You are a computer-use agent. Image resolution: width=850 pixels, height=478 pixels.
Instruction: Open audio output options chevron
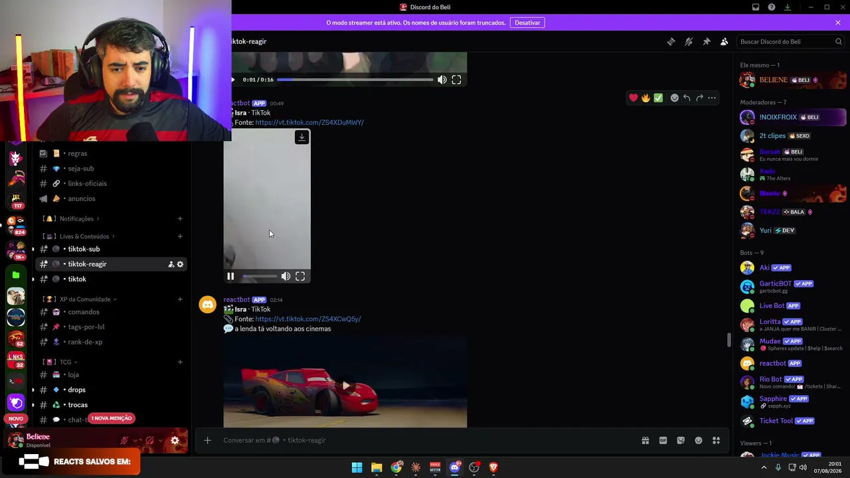point(161,441)
